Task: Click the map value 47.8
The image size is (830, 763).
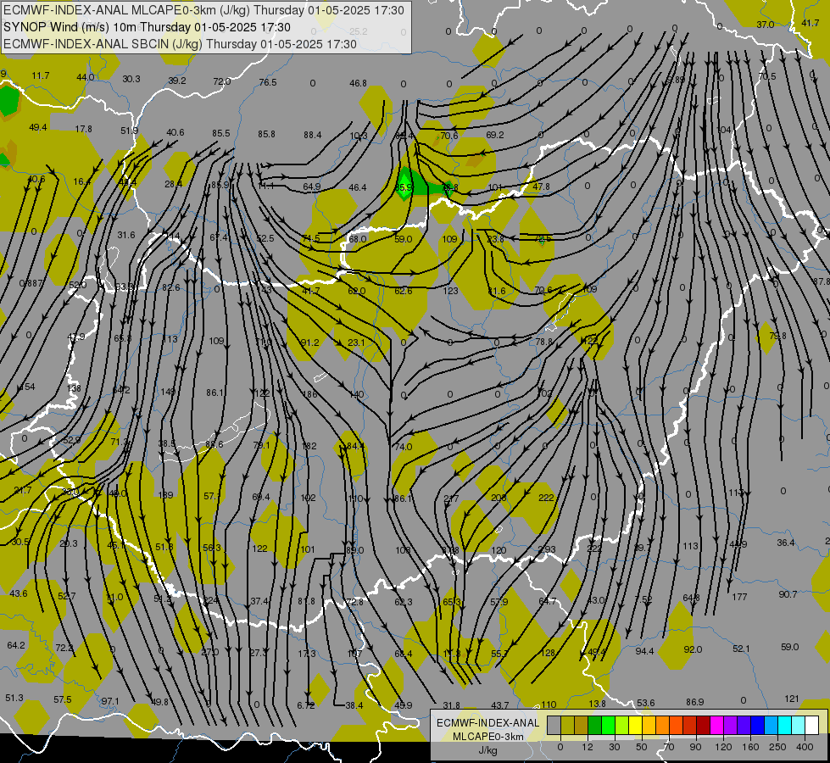Action: (541, 187)
